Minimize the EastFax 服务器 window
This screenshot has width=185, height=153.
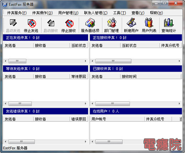tap(156, 3)
